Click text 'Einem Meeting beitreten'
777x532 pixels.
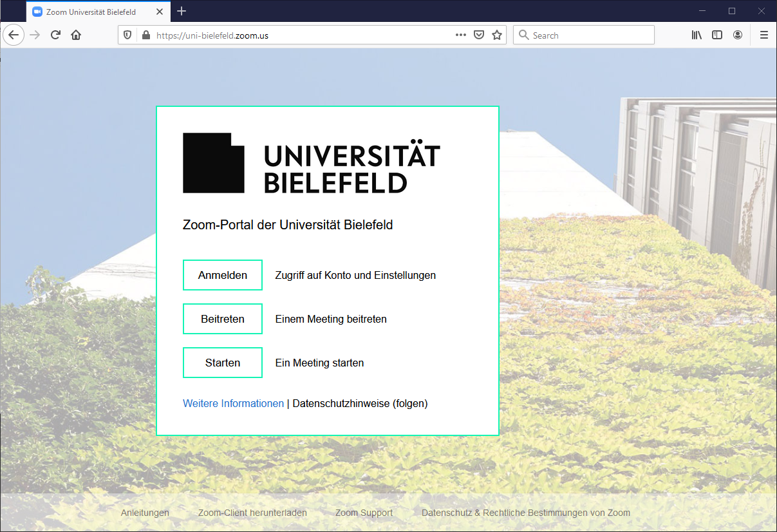(x=331, y=319)
